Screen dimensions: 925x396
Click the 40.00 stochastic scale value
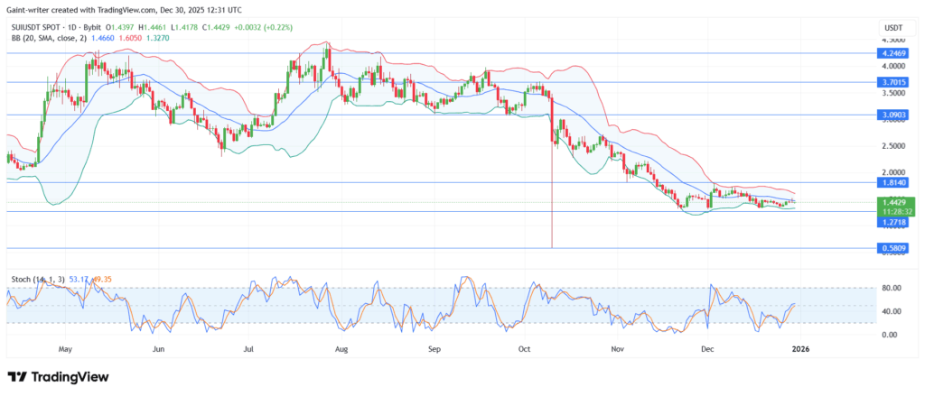(x=892, y=311)
